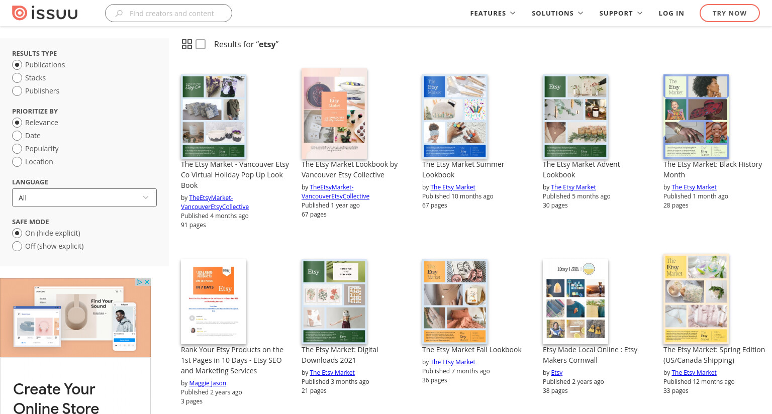Open The Etsy Market link under Spring Edition
Screen dimensions: 772x414
click(694, 373)
